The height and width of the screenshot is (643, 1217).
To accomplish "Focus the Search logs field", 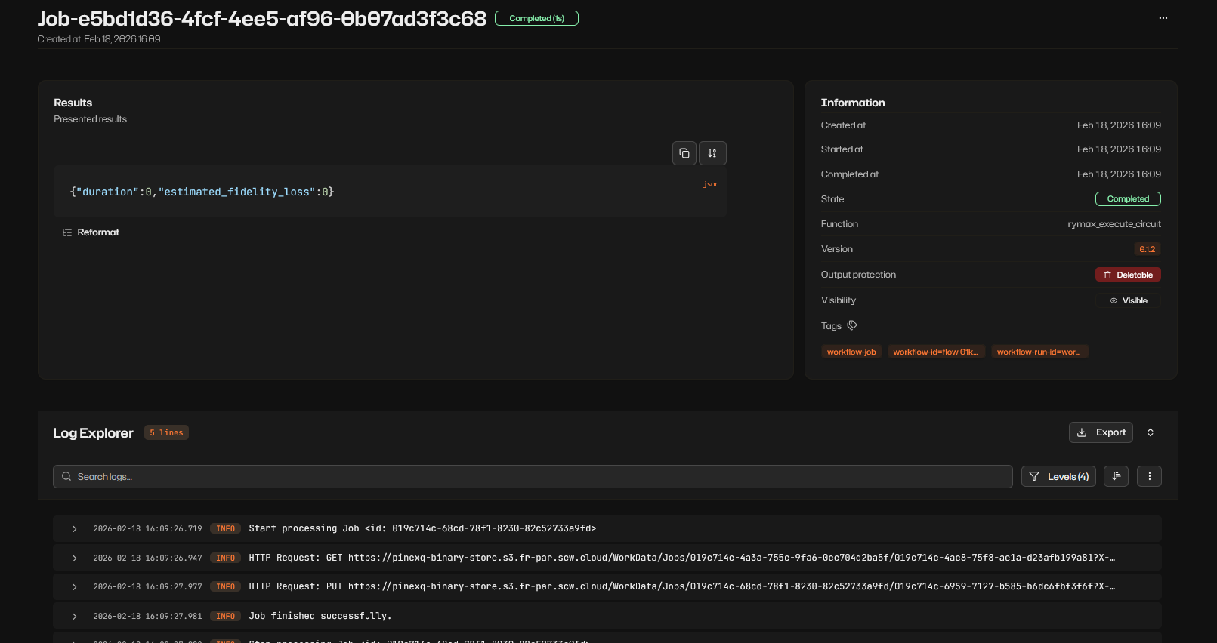I will (x=533, y=476).
